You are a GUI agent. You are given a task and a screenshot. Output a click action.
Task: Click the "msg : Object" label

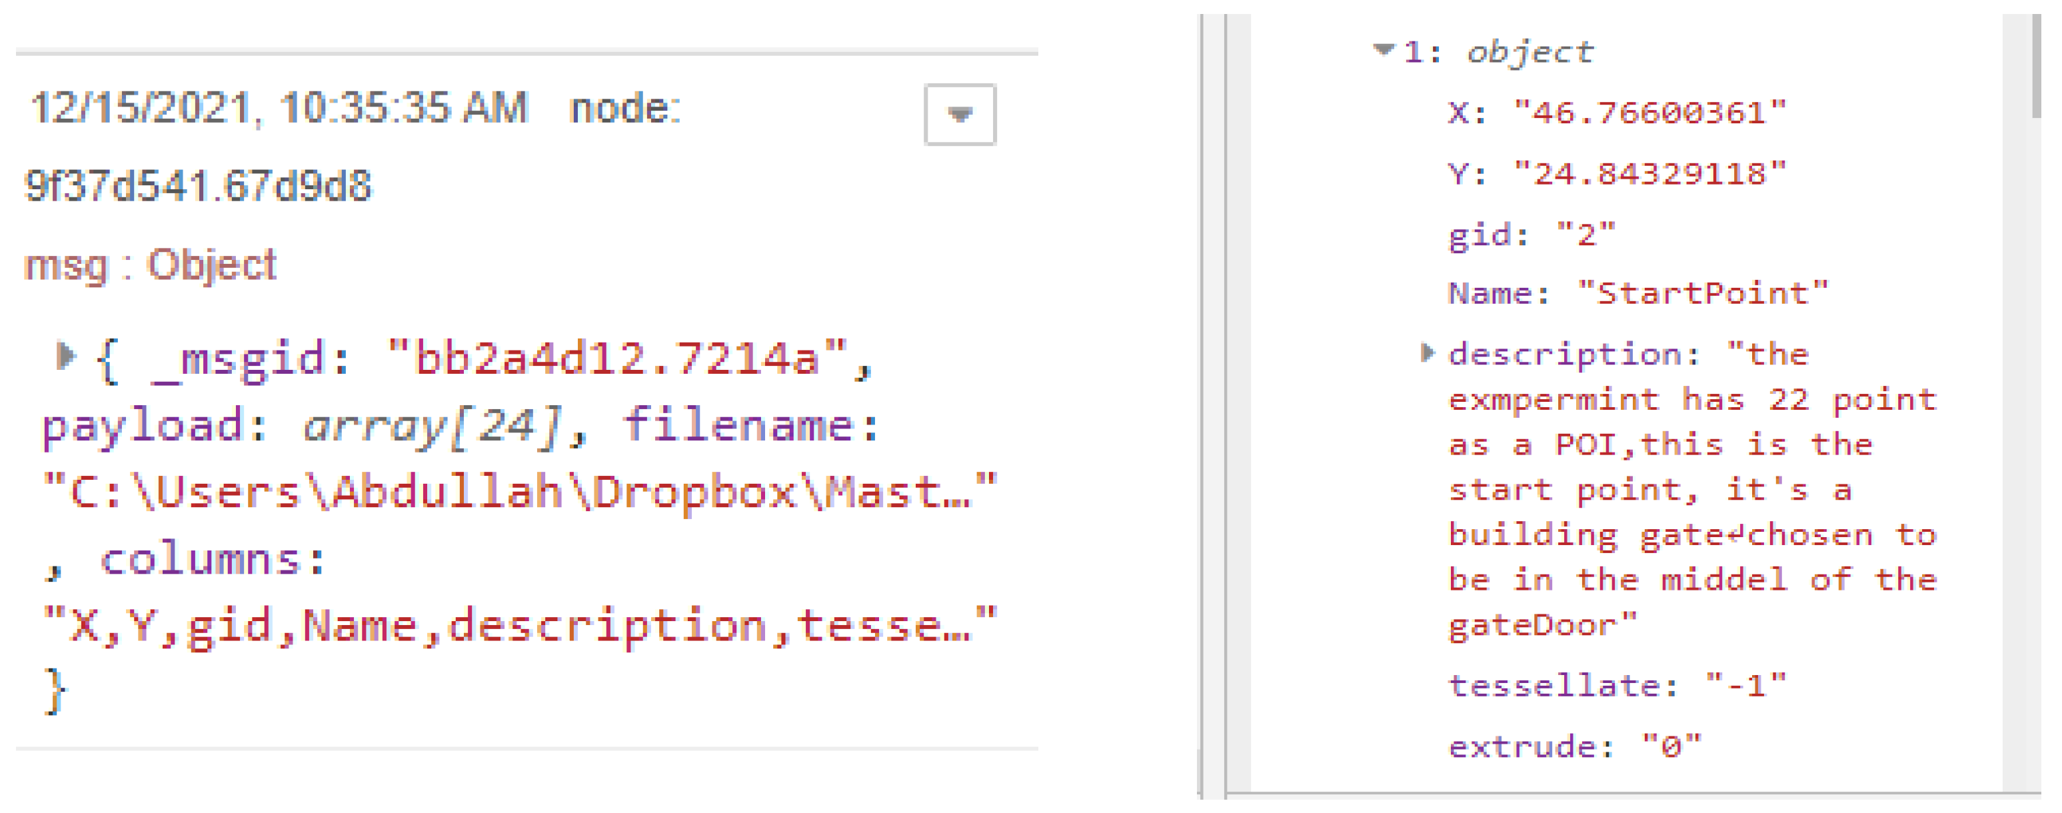[150, 265]
